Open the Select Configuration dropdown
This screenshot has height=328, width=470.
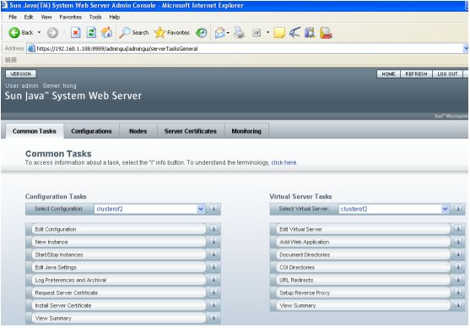tap(149, 209)
